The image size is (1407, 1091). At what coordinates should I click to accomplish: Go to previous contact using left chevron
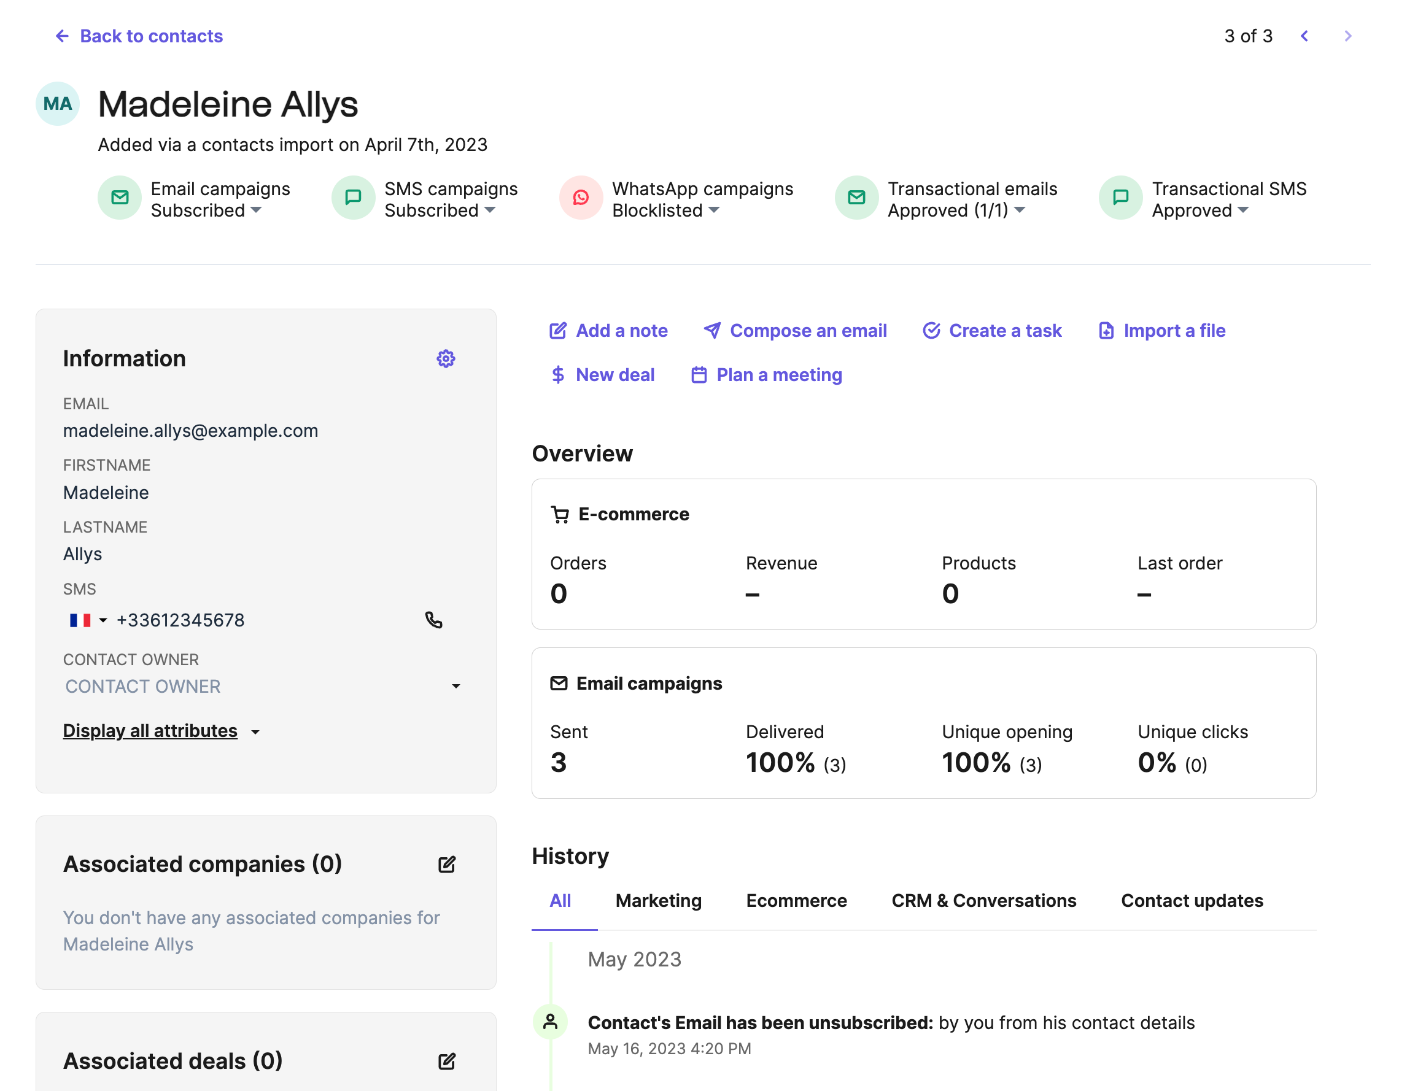1304,36
